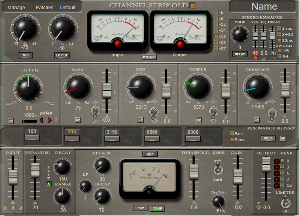Flip the LIMITER switch currently Off
The width and height of the screenshot is (299, 216).
coord(285,203)
